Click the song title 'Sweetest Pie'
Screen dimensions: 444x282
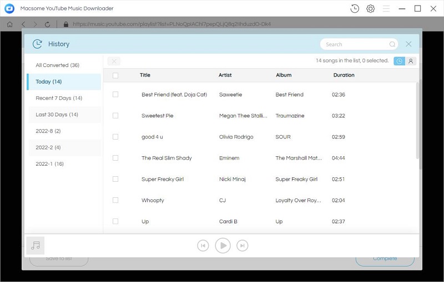158,116
